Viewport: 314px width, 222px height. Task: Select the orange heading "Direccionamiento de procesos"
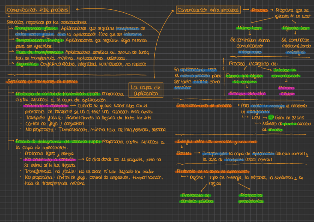204,106
